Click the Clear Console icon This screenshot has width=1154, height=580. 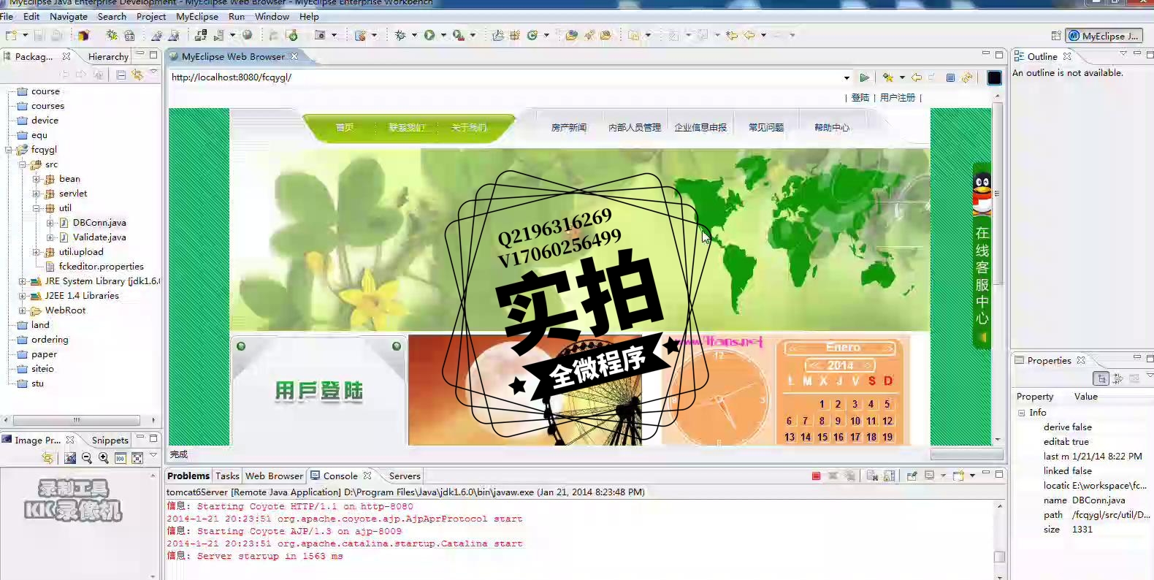click(872, 476)
